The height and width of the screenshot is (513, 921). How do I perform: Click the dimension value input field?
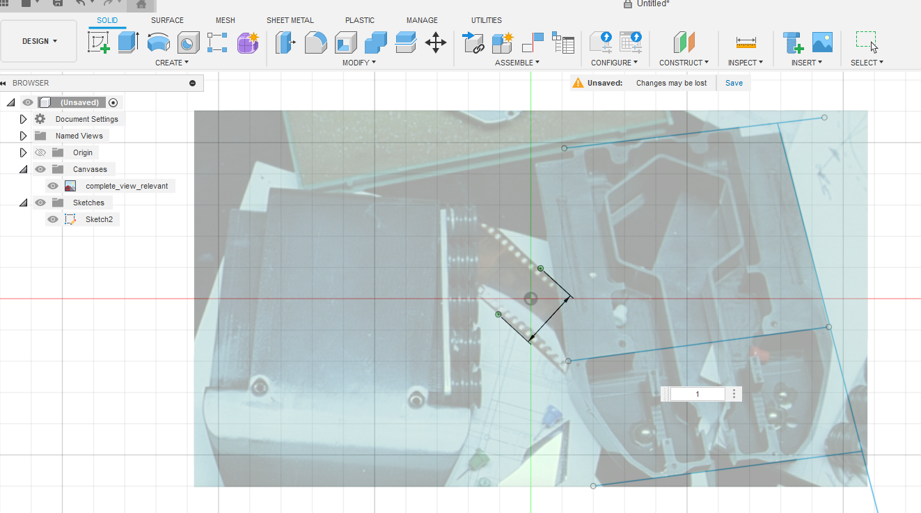click(x=698, y=394)
